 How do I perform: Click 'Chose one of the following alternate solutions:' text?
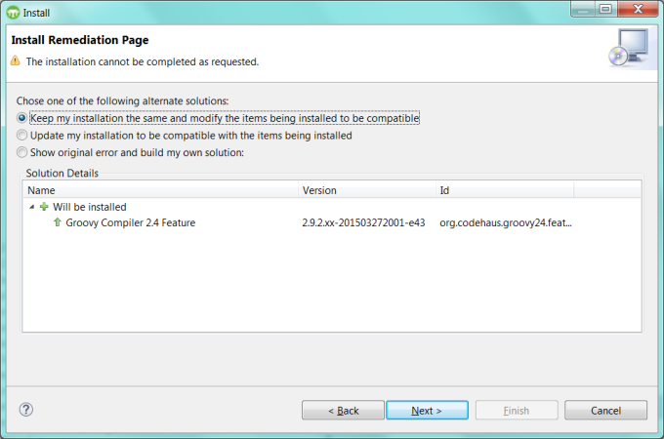[122, 101]
